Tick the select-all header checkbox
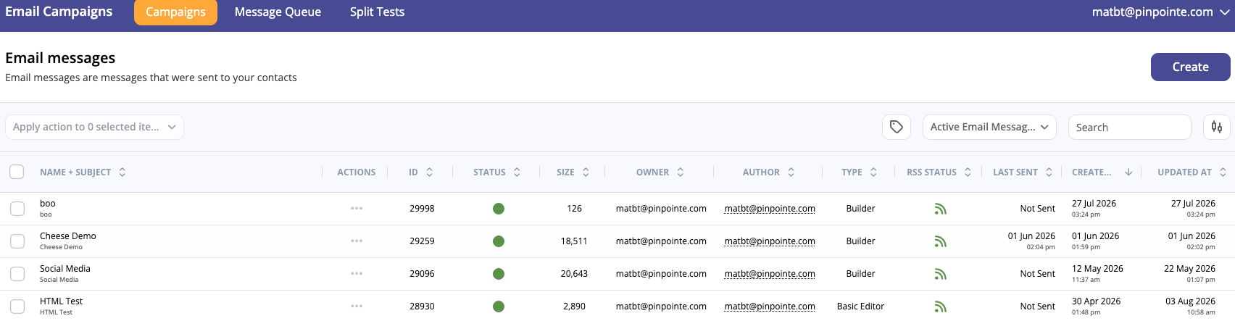 17,172
